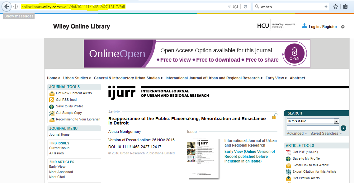This screenshot has height=183, width=354.
Task: Open E-mail Link to this Article
Action: [311, 165]
